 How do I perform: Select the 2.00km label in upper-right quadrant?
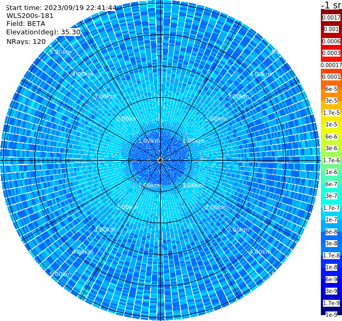coord(216,118)
